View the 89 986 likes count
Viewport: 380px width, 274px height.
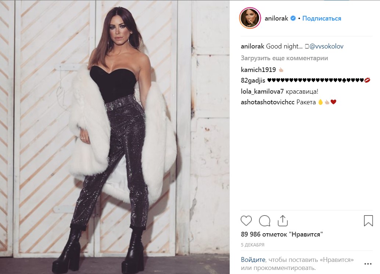pyautogui.click(x=282, y=234)
